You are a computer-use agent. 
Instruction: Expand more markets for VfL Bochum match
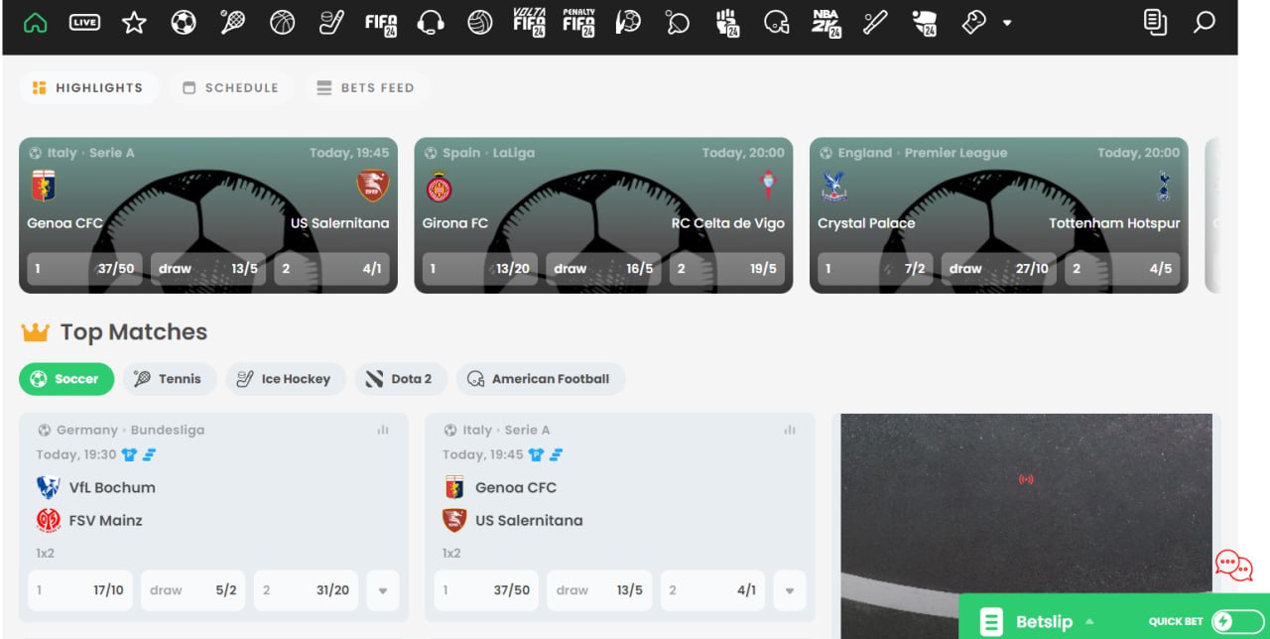tap(383, 590)
